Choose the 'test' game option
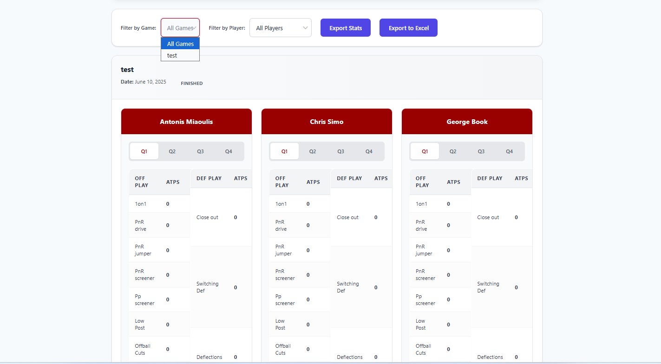This screenshot has width=661, height=364. [180, 55]
